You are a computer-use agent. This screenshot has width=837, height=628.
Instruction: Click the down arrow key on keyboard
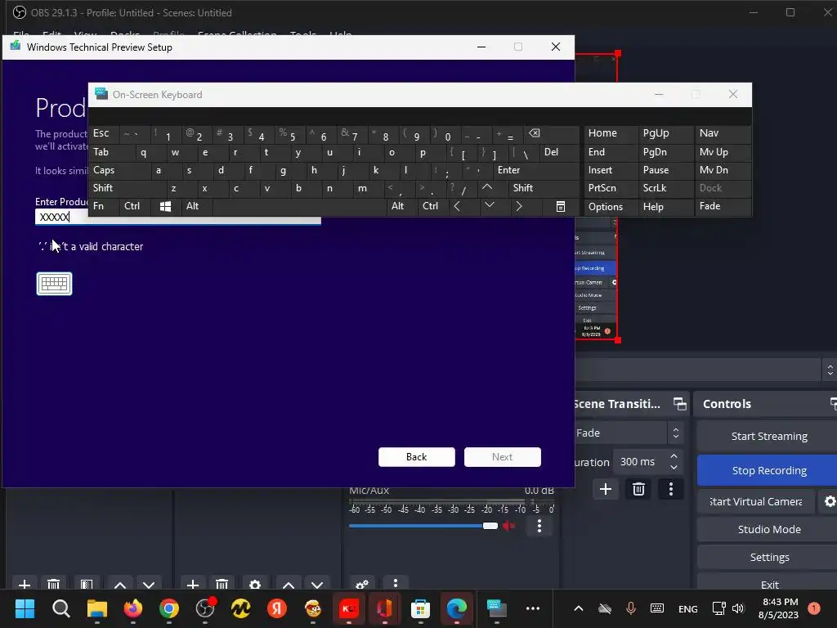pyautogui.click(x=489, y=205)
